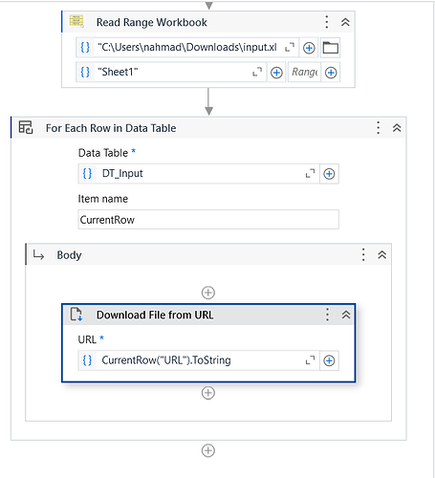The height and width of the screenshot is (478, 435).
Task: Click the Read Range Workbook activity icon
Action: click(76, 21)
